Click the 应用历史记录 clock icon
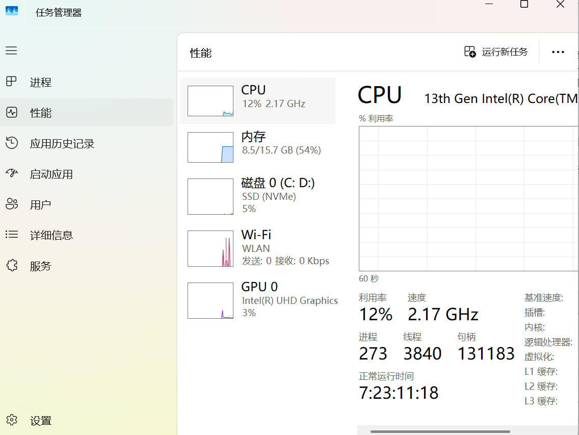The width and height of the screenshot is (579, 435). point(11,143)
